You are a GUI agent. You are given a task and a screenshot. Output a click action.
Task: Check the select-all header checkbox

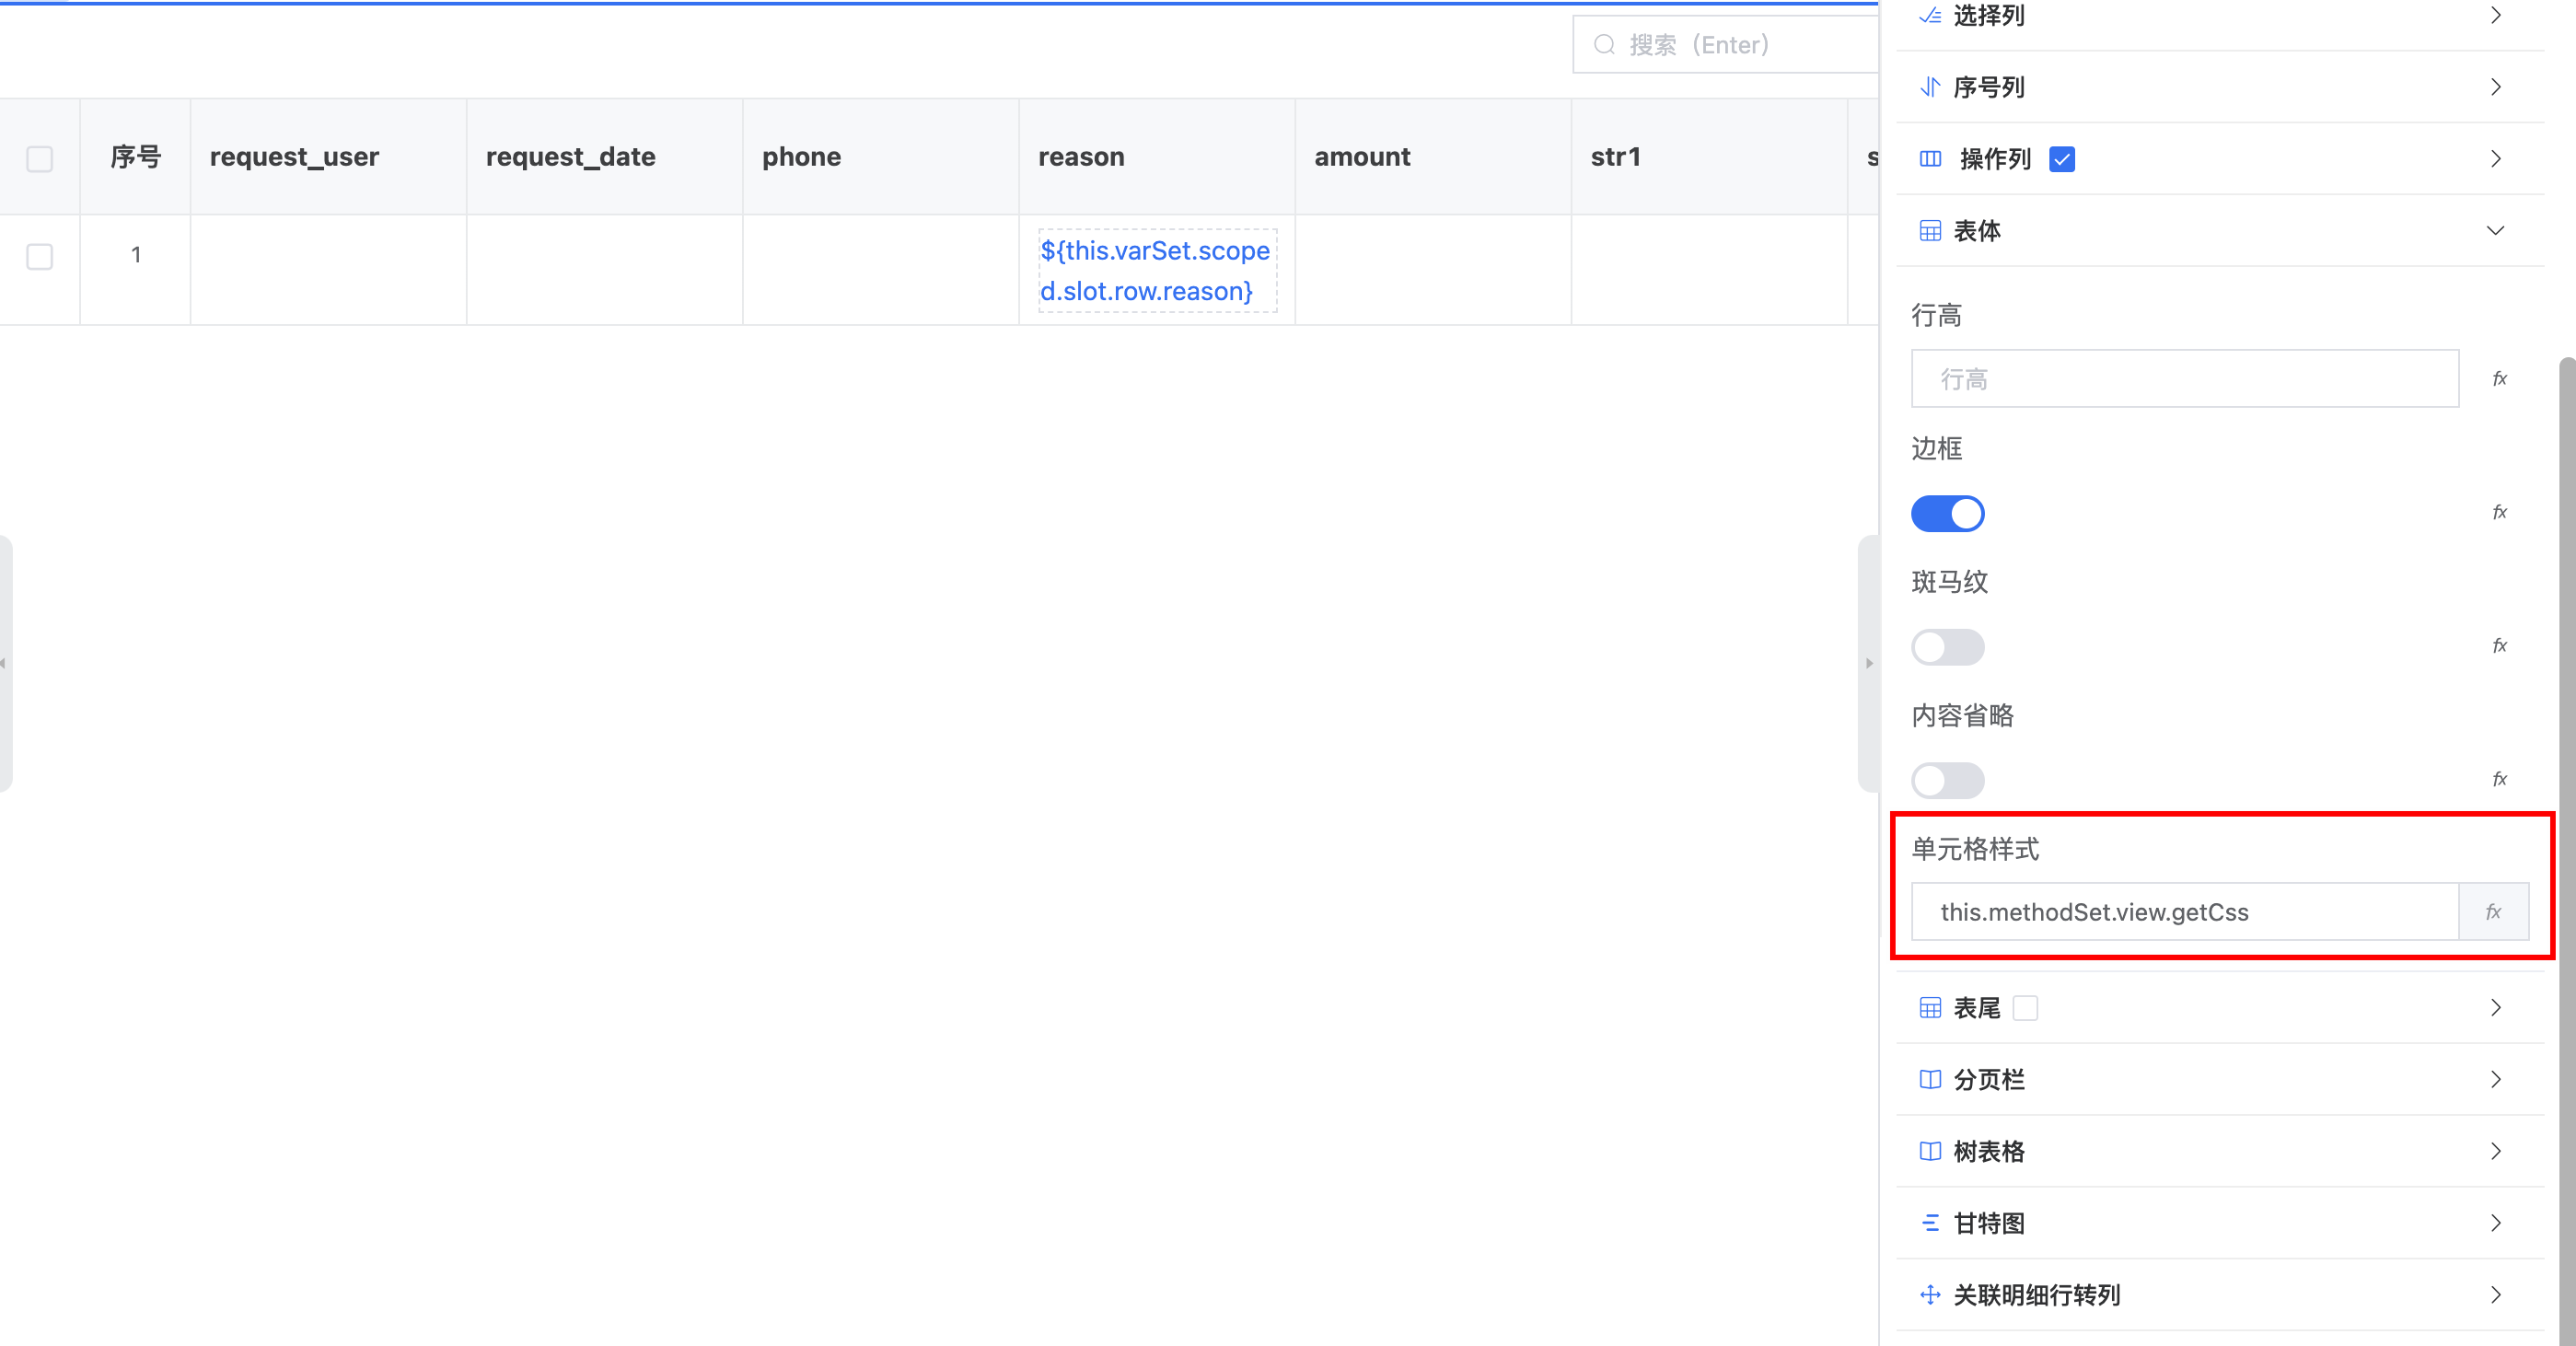click(39, 158)
